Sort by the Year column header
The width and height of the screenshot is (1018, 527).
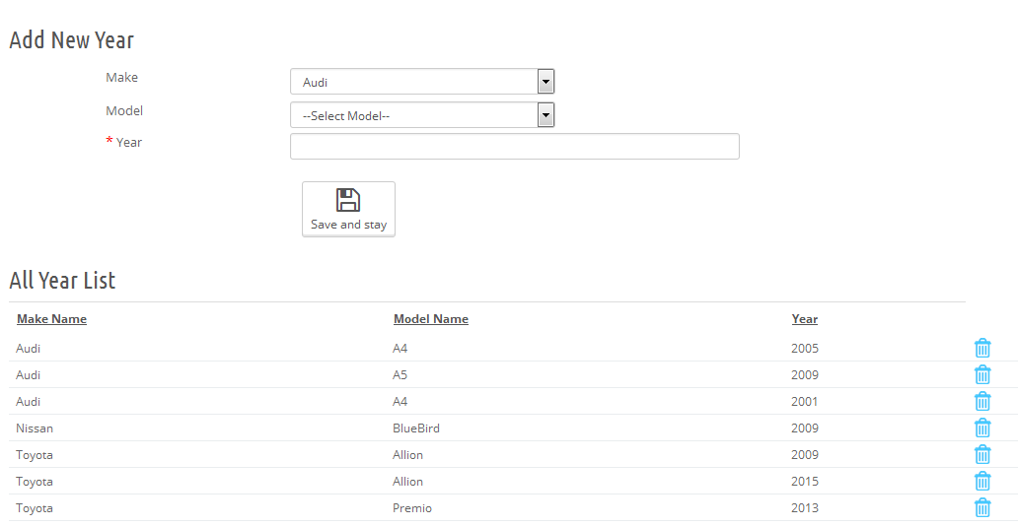804,319
